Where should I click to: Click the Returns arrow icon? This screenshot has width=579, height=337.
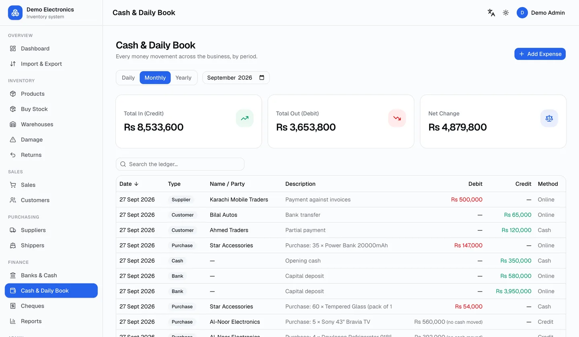tap(13, 155)
